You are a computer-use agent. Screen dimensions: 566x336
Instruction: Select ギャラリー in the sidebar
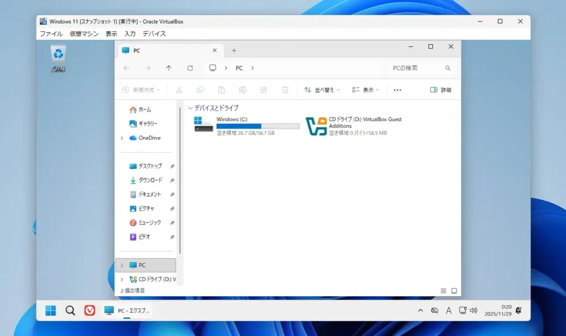(149, 123)
